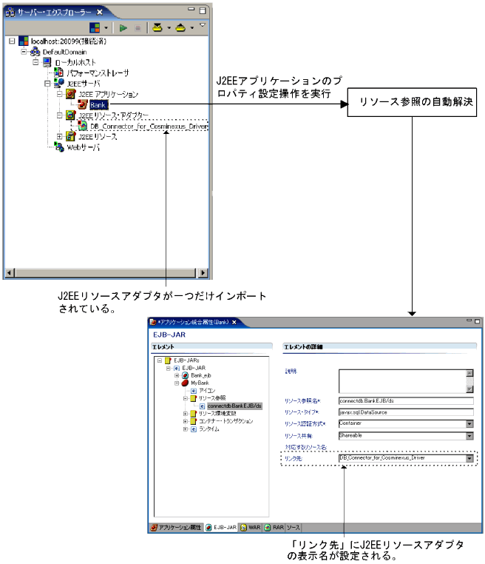485x564 pixels.
Task: Select connectdb.BankEJB/ds resource reference
Action: (234, 406)
